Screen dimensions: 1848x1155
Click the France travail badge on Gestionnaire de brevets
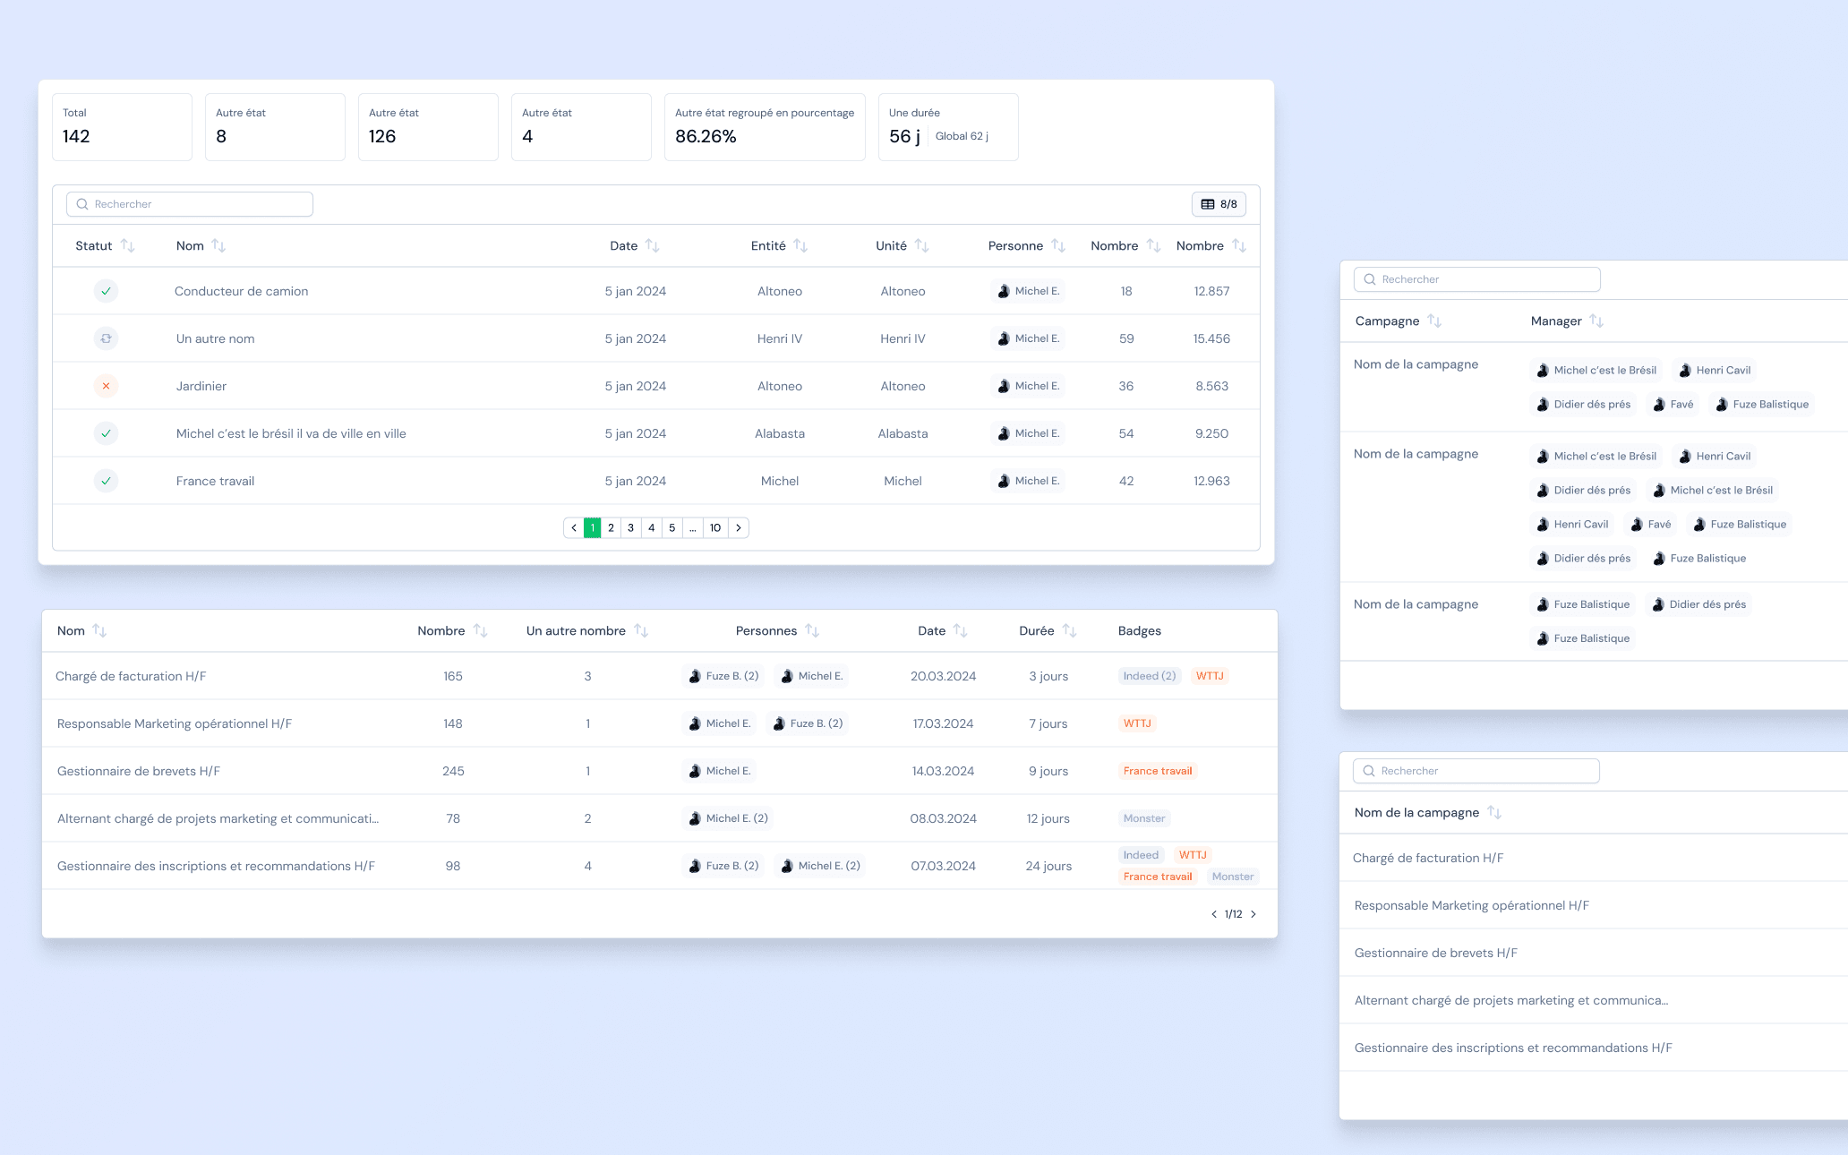click(1157, 771)
